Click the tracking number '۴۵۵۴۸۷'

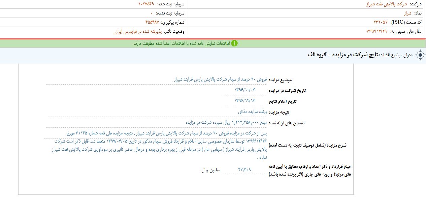[152, 22]
